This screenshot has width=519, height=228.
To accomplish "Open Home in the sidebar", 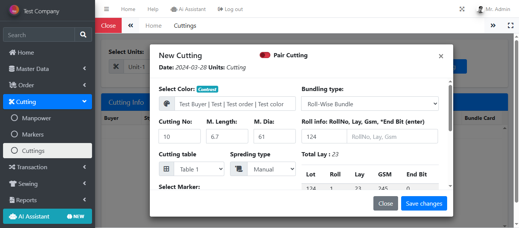I will [48, 52].
